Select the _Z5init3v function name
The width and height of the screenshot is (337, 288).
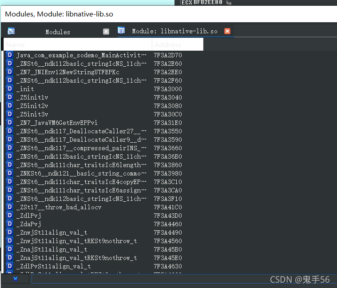pyautogui.click(x=32, y=114)
